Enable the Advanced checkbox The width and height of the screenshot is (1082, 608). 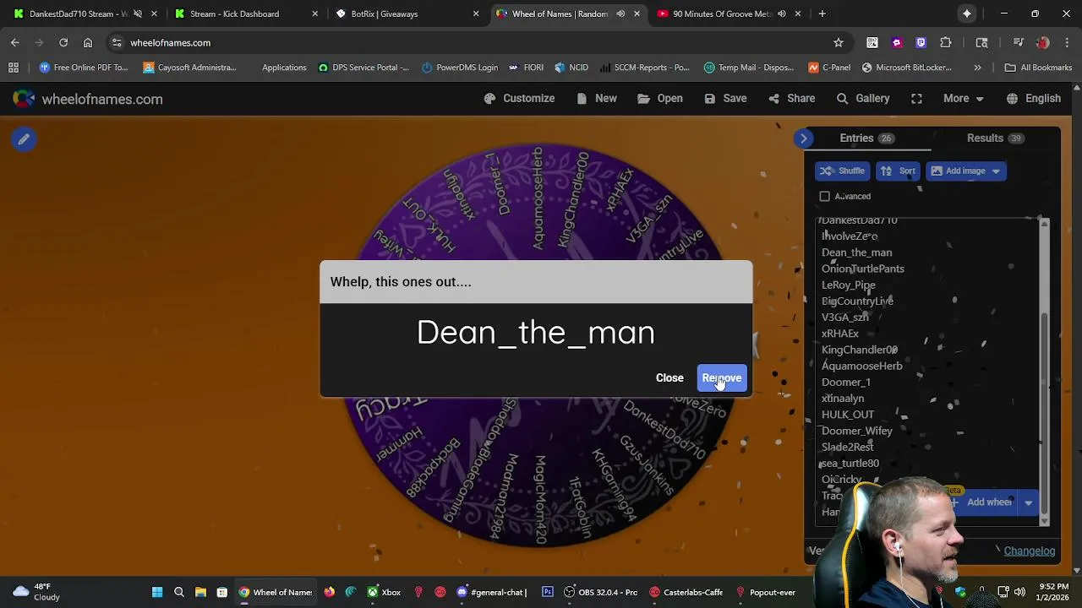pyautogui.click(x=825, y=196)
